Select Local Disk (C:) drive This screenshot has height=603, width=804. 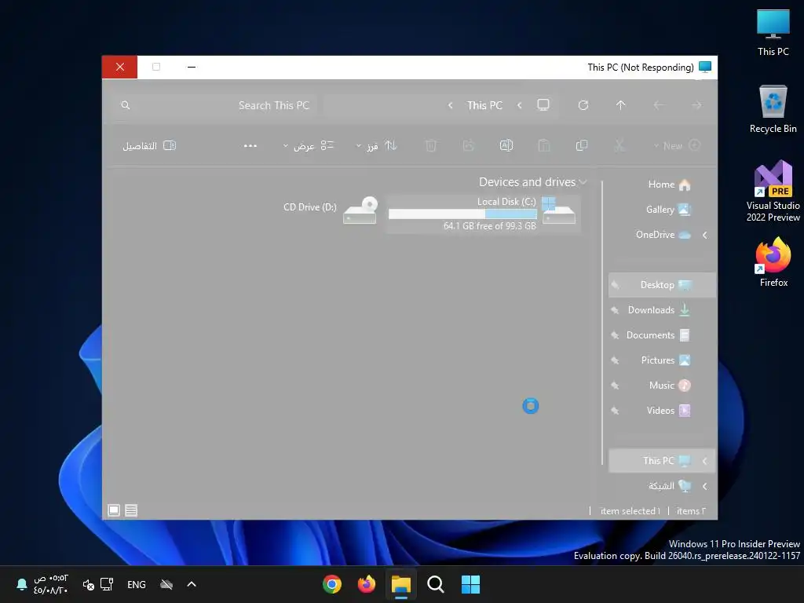(x=483, y=214)
